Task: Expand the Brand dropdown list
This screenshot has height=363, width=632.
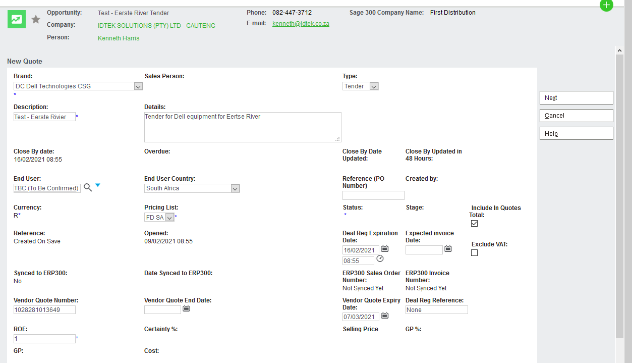Action: coord(138,86)
